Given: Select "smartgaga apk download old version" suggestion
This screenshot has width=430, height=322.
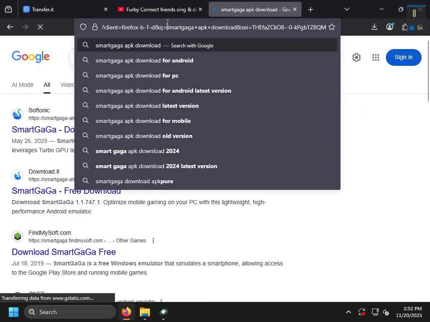Looking at the screenshot, I should 207,136.
